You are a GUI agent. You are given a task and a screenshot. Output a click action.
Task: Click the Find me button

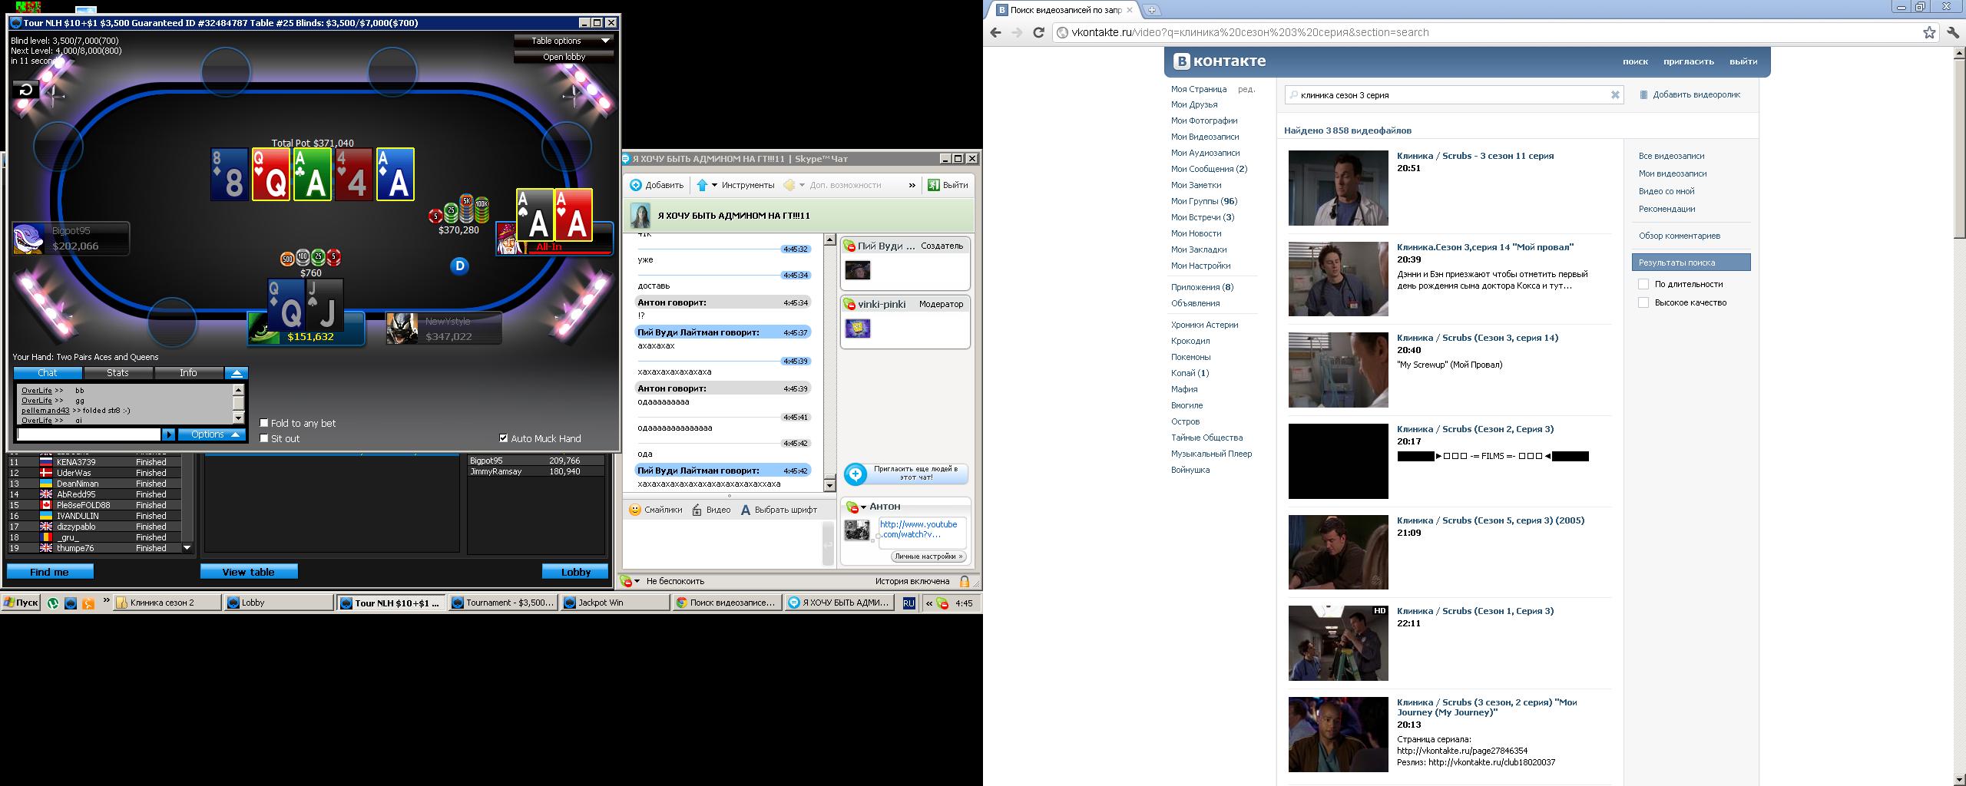(x=50, y=572)
